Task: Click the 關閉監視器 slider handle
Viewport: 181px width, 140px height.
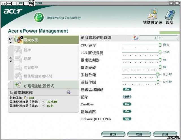Action: (x=160, y=60)
